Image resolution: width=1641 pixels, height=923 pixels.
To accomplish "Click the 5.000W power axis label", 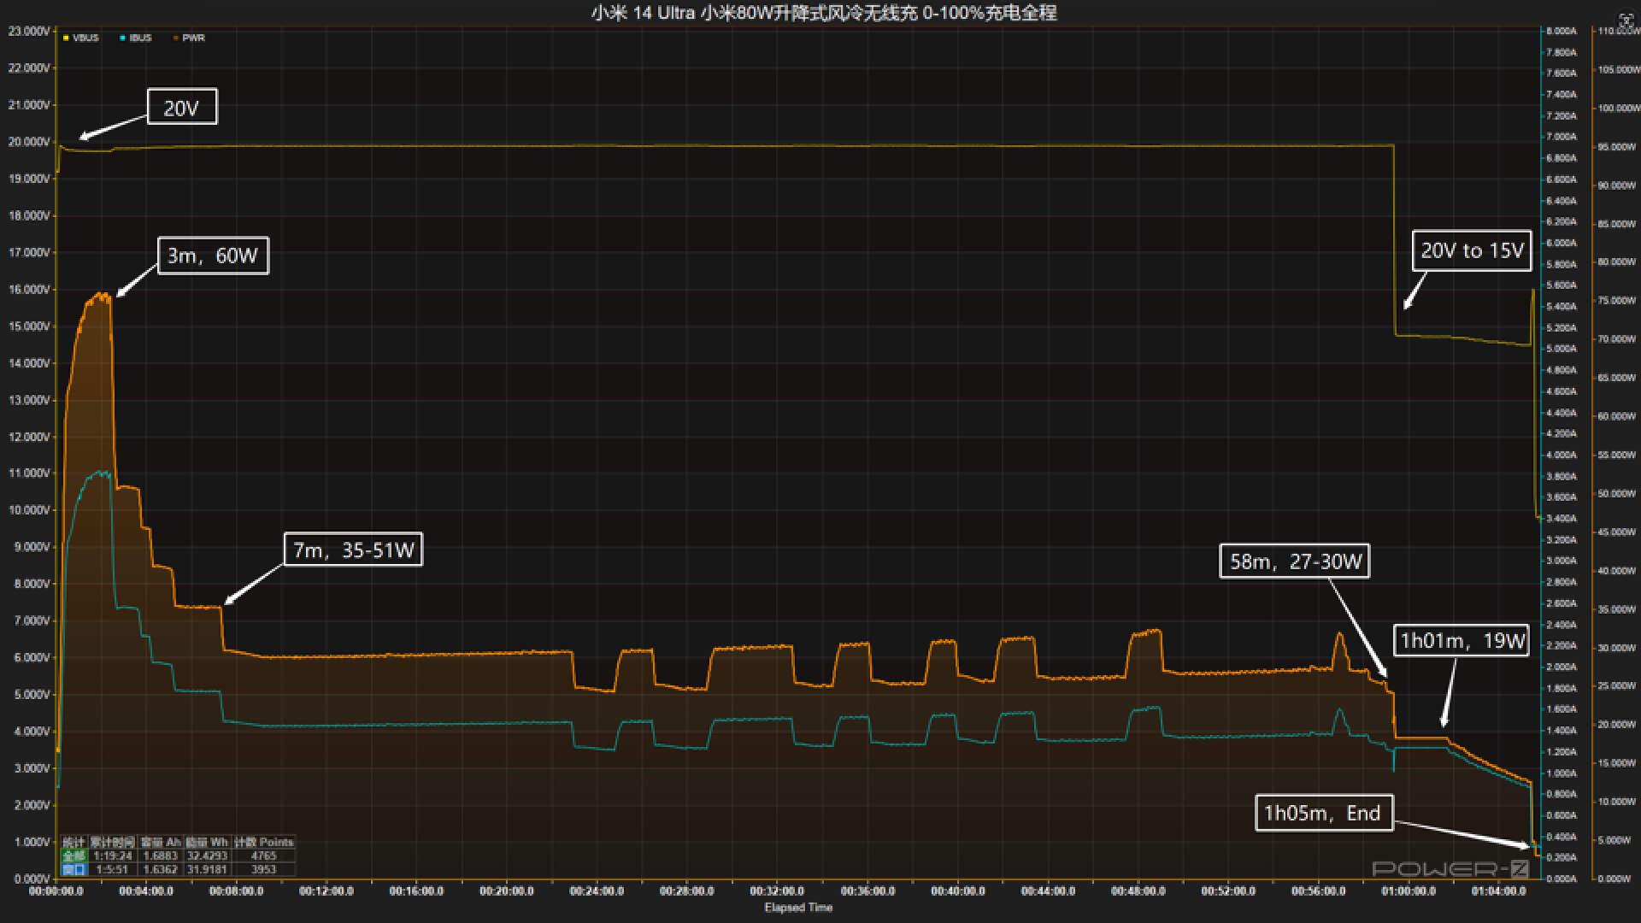I will 1615,840.
